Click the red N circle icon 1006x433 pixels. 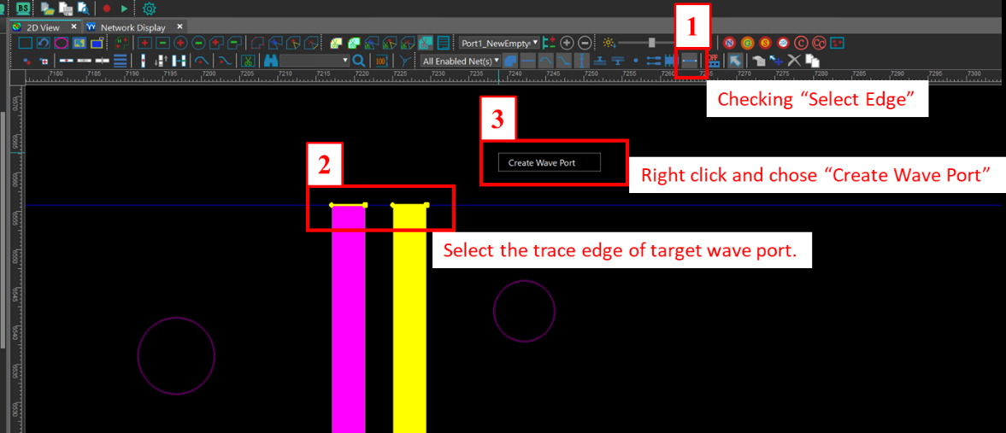(729, 43)
